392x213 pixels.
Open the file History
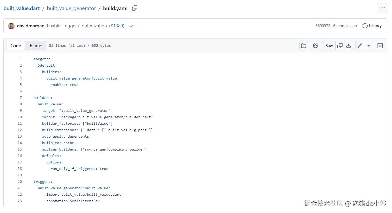pyautogui.click(x=372, y=26)
